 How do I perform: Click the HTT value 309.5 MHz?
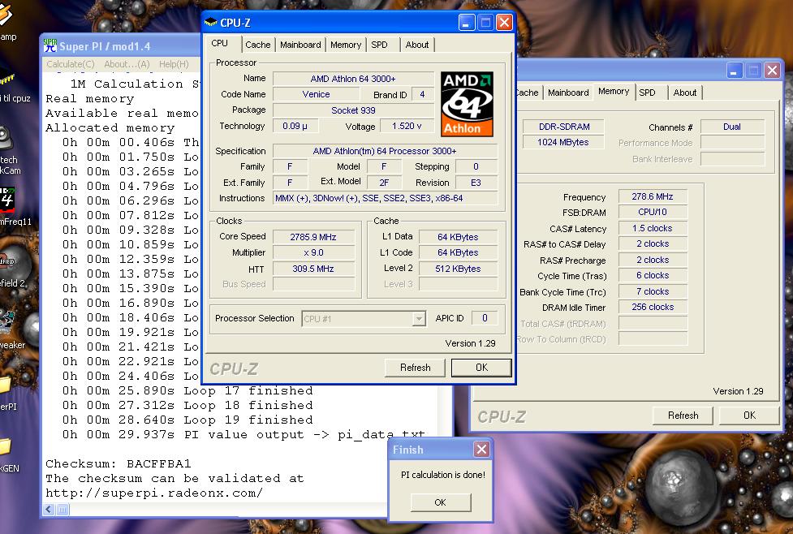(x=313, y=269)
